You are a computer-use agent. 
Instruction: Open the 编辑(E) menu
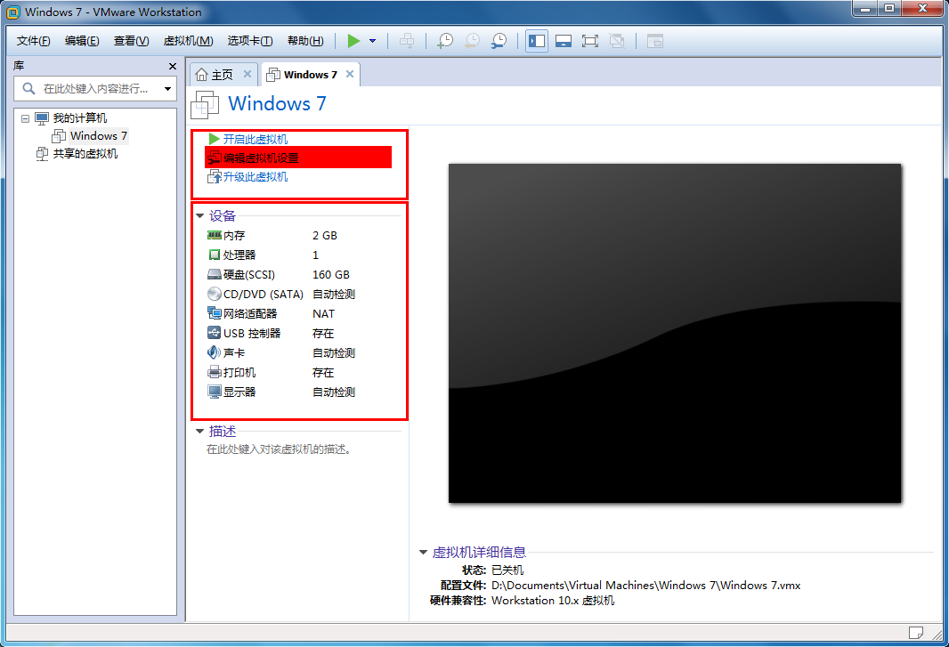(82, 41)
